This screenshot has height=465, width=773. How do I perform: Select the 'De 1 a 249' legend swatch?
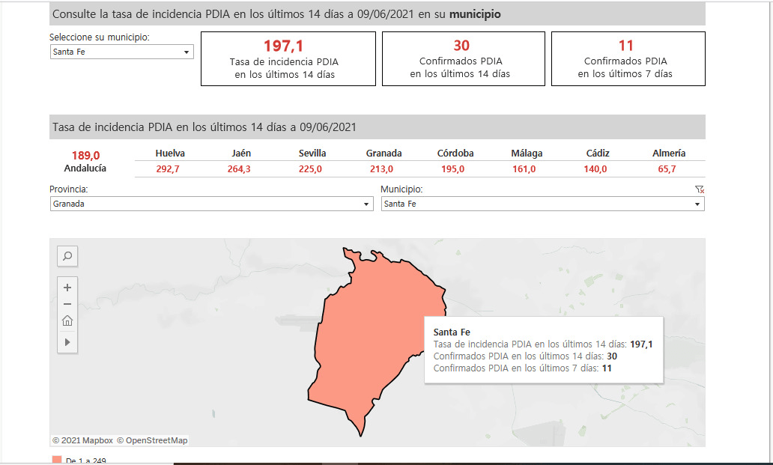pos(57,460)
